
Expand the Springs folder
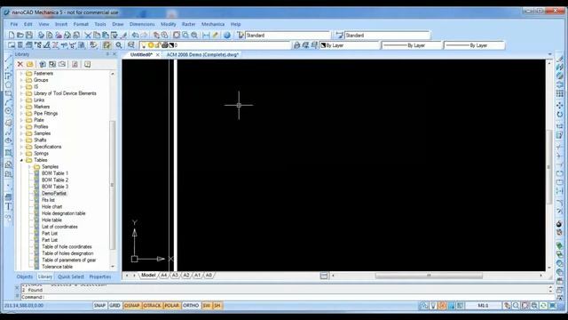[21, 154]
